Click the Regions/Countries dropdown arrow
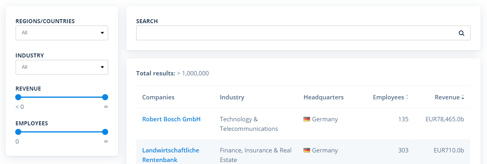Viewport: 487px width, 164px height. [102, 33]
